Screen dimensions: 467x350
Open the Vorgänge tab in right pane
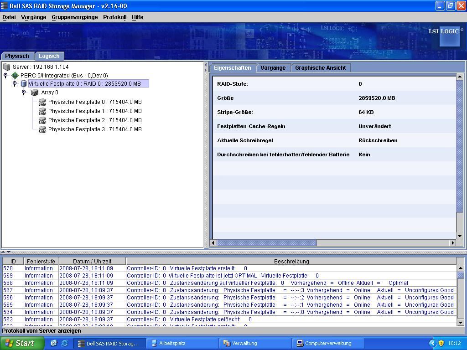click(x=273, y=68)
